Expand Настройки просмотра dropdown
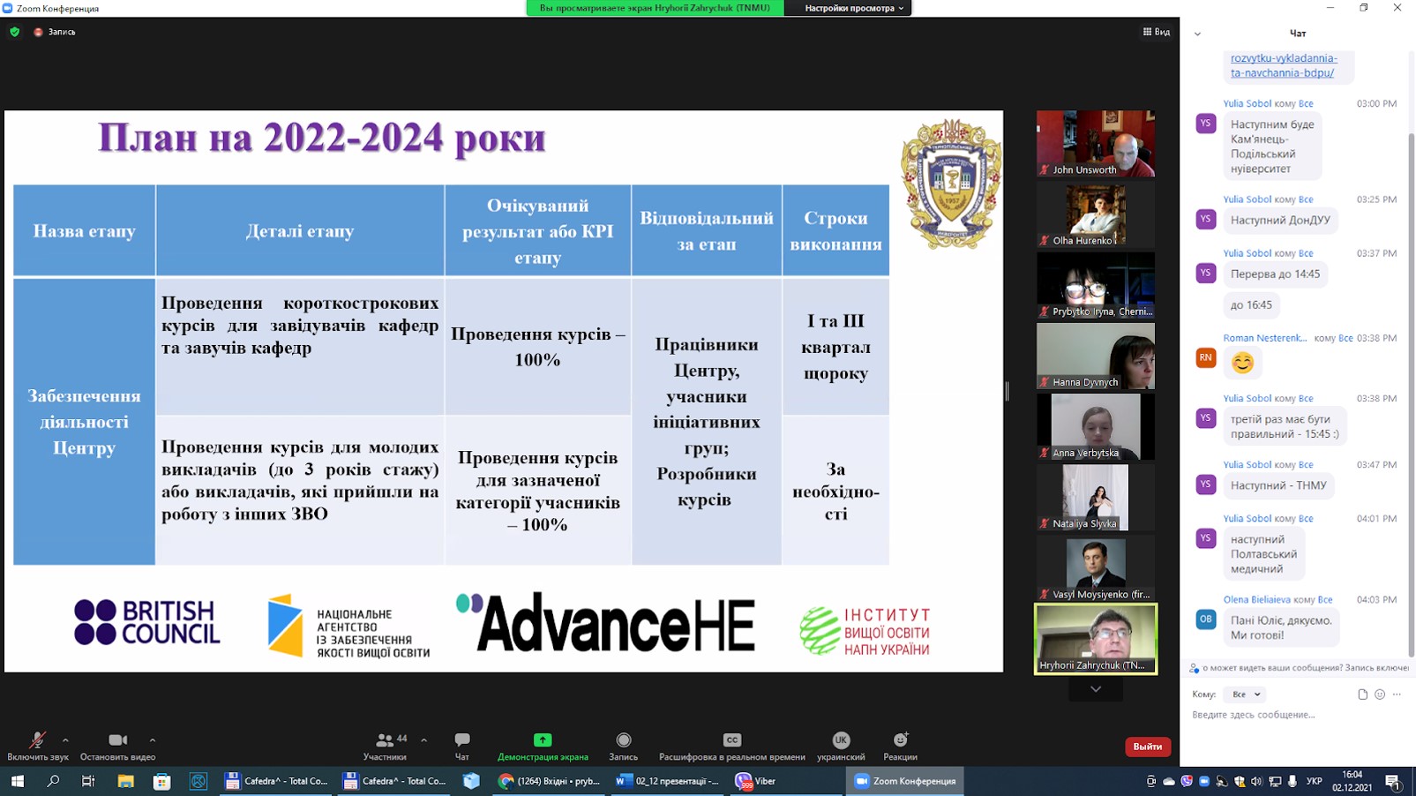The width and height of the screenshot is (1416, 796). [854, 8]
